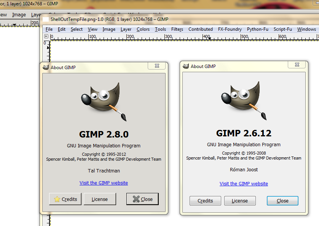Click the "Róman Joost" contributor name
Screen dimensions: 319x226
click(x=244, y=169)
